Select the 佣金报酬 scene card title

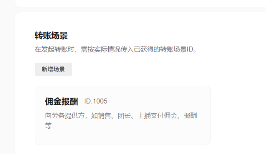point(61,101)
